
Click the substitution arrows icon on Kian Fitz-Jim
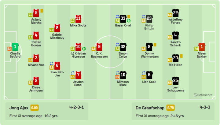click(x=52, y=63)
